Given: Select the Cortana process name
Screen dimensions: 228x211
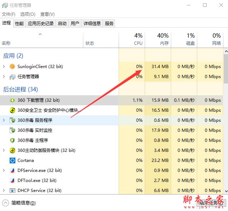Looking at the screenshot, I should click(26, 160).
